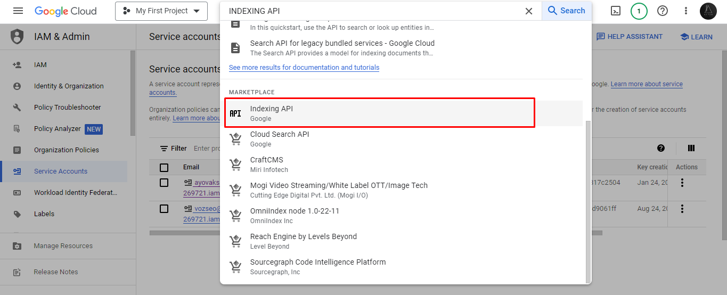Open Actions menu for Aug 24 row
This screenshot has width=727, height=295.
click(x=682, y=209)
